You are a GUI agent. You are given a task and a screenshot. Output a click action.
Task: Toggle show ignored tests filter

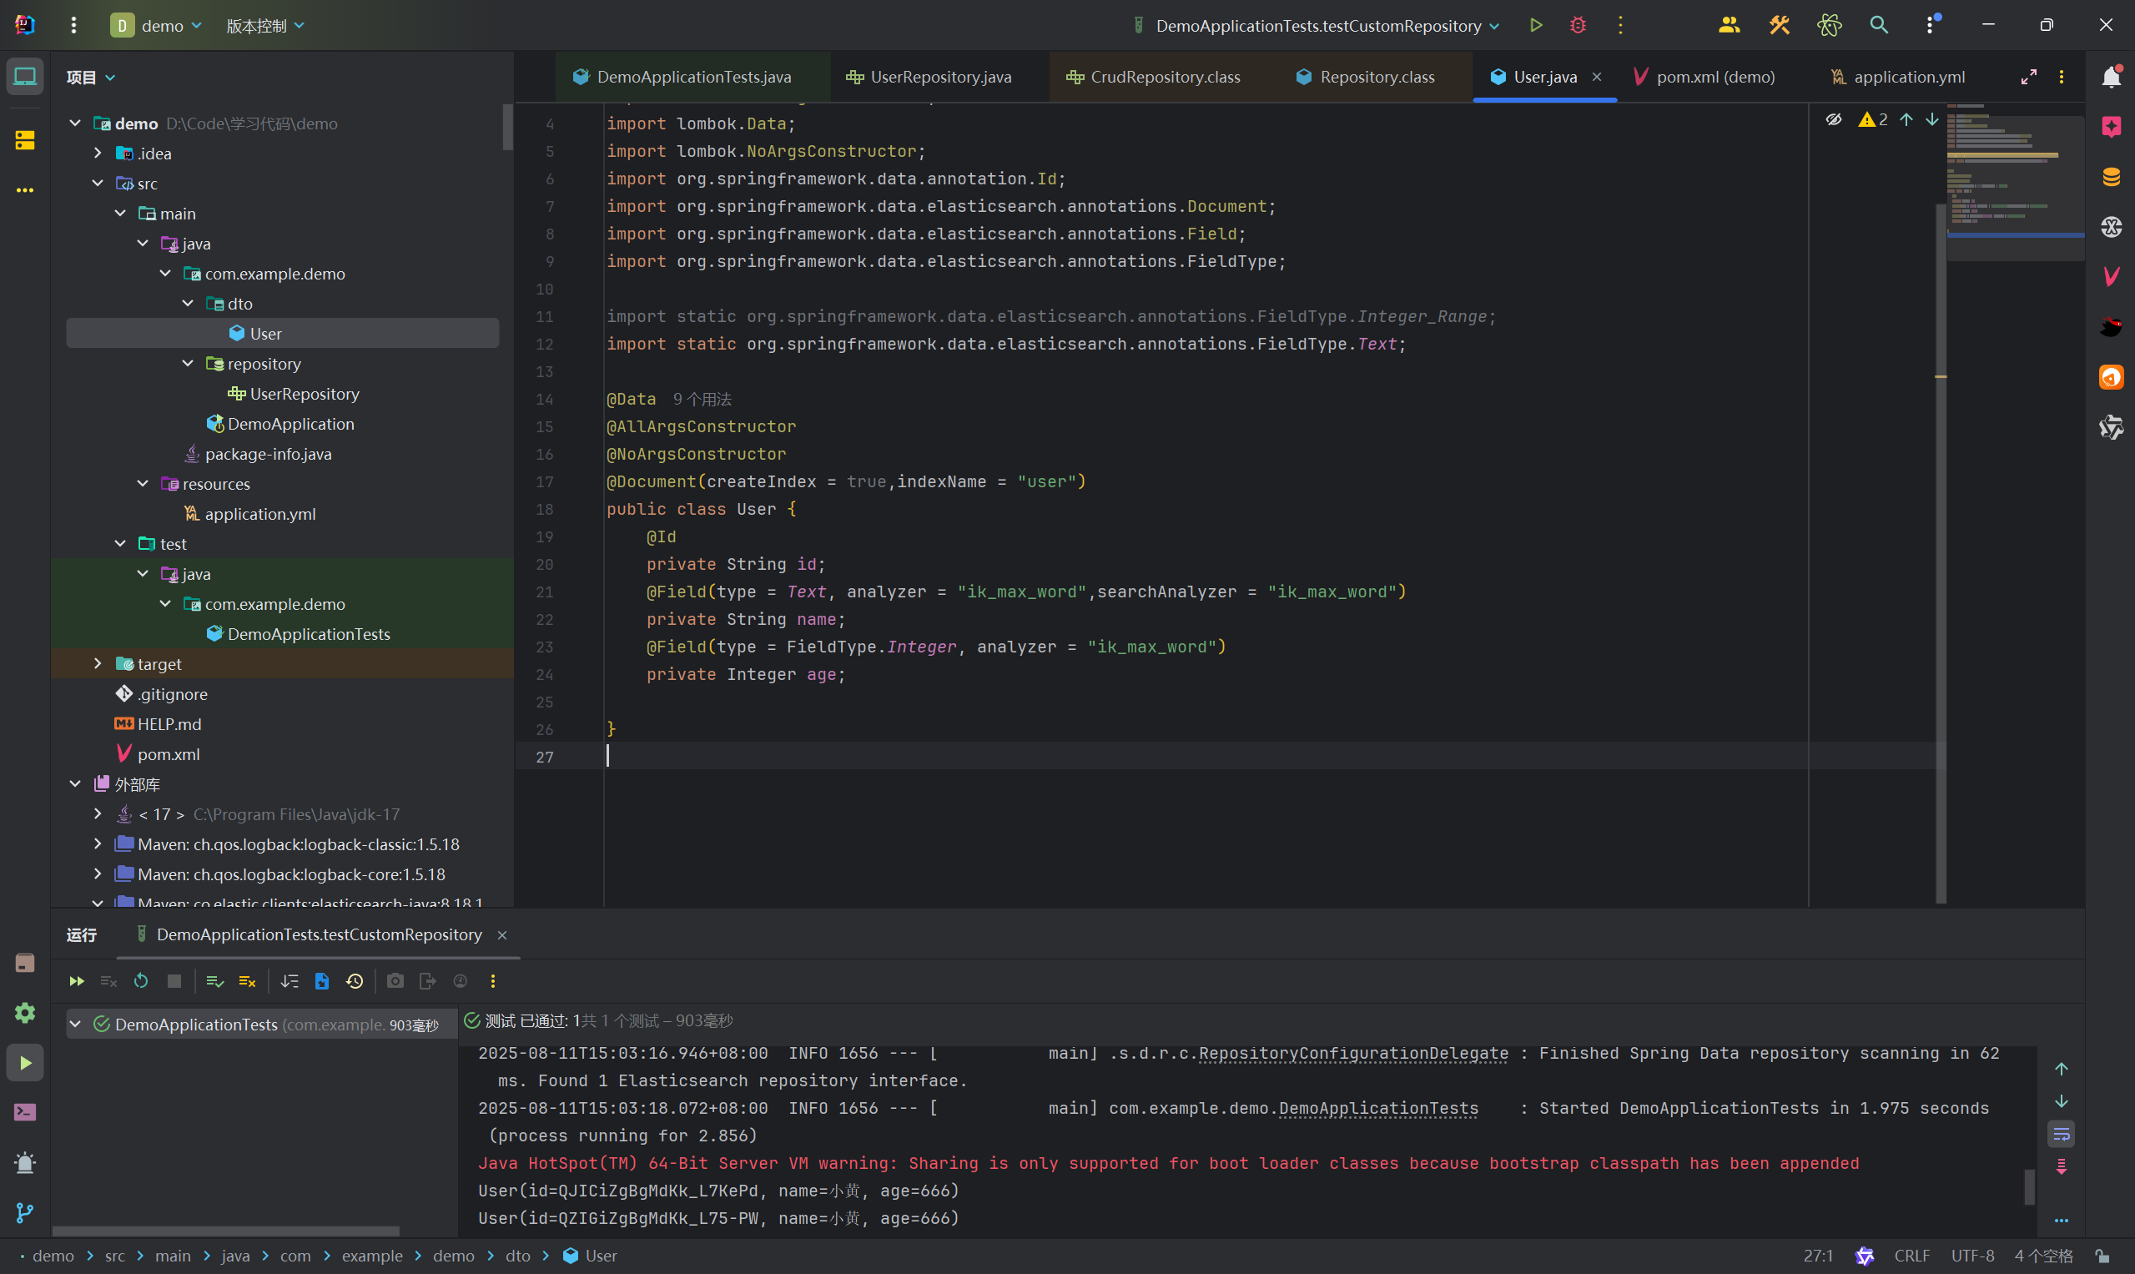247,981
